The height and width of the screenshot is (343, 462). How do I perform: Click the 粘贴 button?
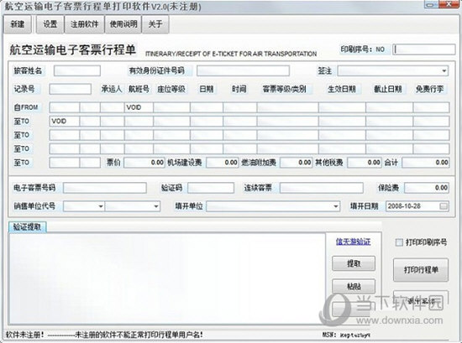pyautogui.click(x=354, y=286)
